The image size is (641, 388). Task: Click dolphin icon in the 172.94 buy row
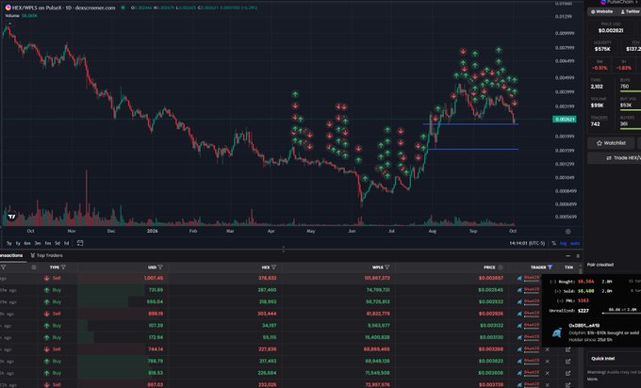(519, 337)
